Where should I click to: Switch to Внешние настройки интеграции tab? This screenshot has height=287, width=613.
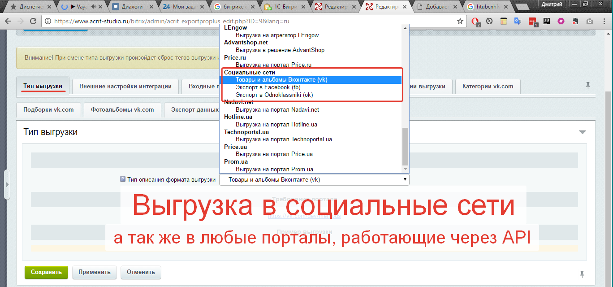coord(125,86)
